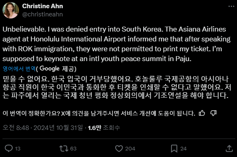Open the 오전 8:48 2024년 10월 31일 timestamp
237x157 pixels.
pyautogui.click(x=43, y=128)
